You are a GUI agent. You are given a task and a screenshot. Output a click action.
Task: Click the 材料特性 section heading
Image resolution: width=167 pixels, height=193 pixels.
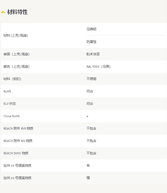pyautogui.click(x=17, y=12)
